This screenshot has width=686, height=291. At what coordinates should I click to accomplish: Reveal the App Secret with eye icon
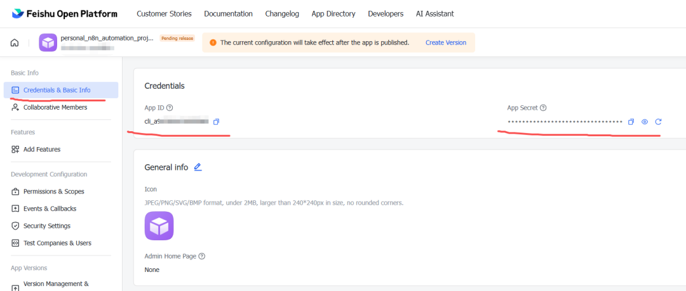[645, 122]
